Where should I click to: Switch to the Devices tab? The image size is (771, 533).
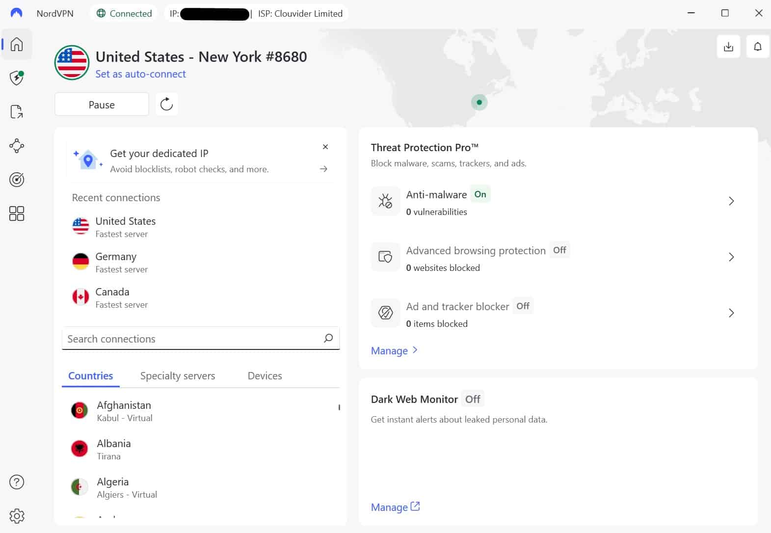(265, 376)
